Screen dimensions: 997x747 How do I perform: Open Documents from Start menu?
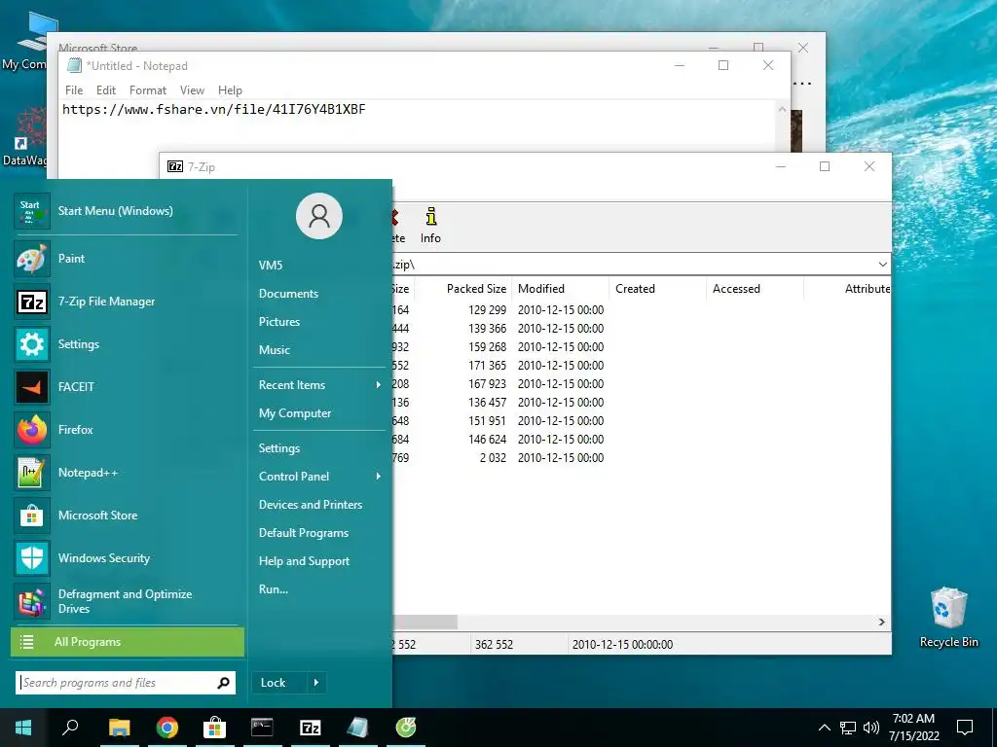288,294
